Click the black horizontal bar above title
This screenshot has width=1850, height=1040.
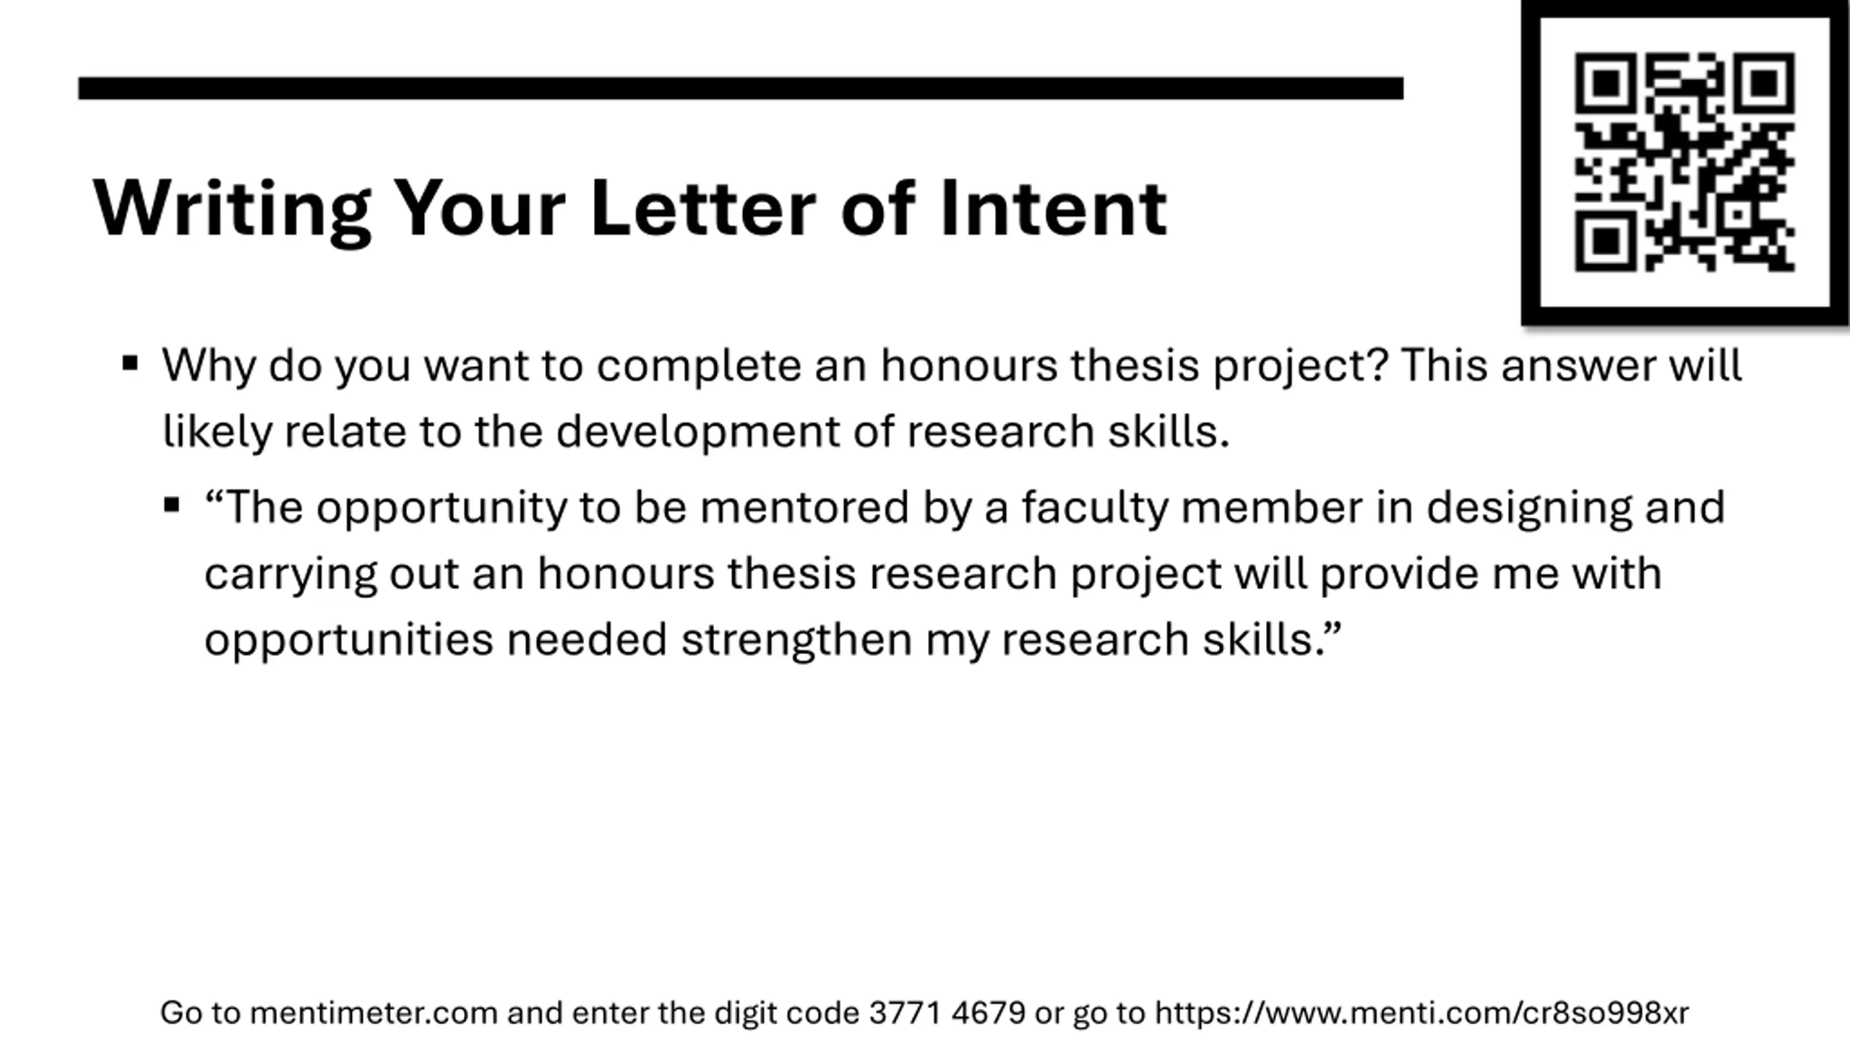pyautogui.click(x=740, y=88)
